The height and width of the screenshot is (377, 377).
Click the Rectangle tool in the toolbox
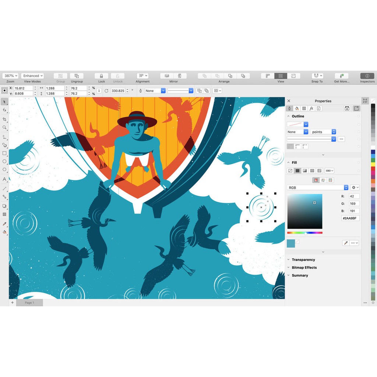(4, 153)
